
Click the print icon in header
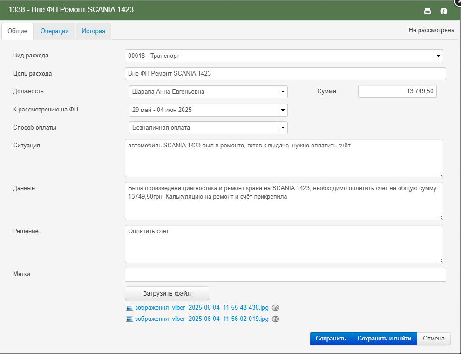click(427, 11)
